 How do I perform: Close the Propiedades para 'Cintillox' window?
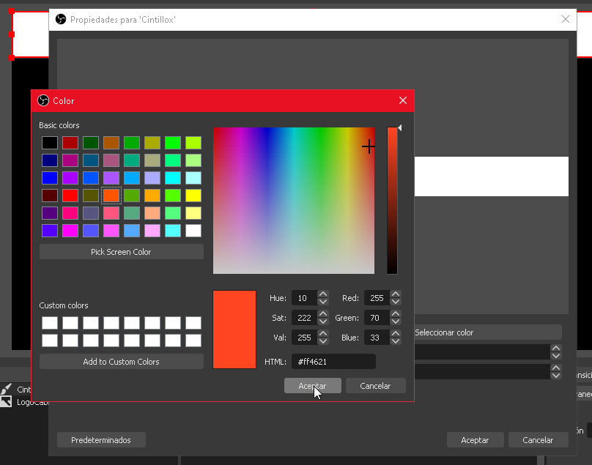tap(565, 19)
